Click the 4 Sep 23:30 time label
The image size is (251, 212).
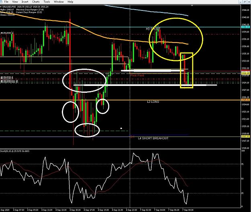[x=131, y=210]
